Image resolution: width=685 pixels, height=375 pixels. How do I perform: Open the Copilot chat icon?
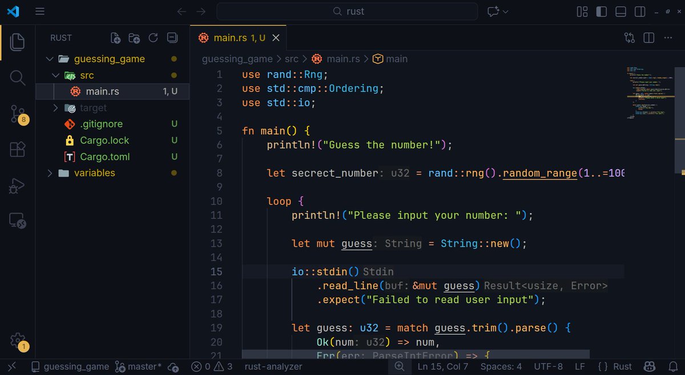493,11
